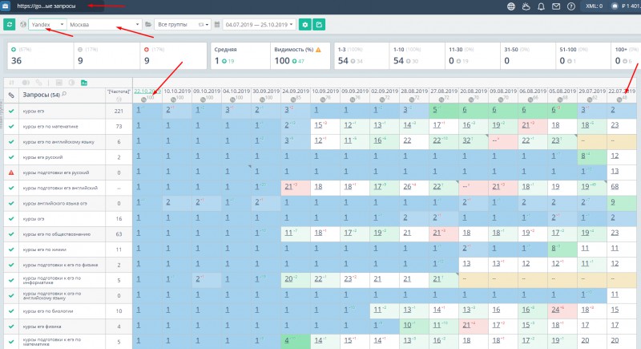Click Средняя average position card
Image resolution: width=641 pixels, height=349 pixels.
tap(240, 55)
